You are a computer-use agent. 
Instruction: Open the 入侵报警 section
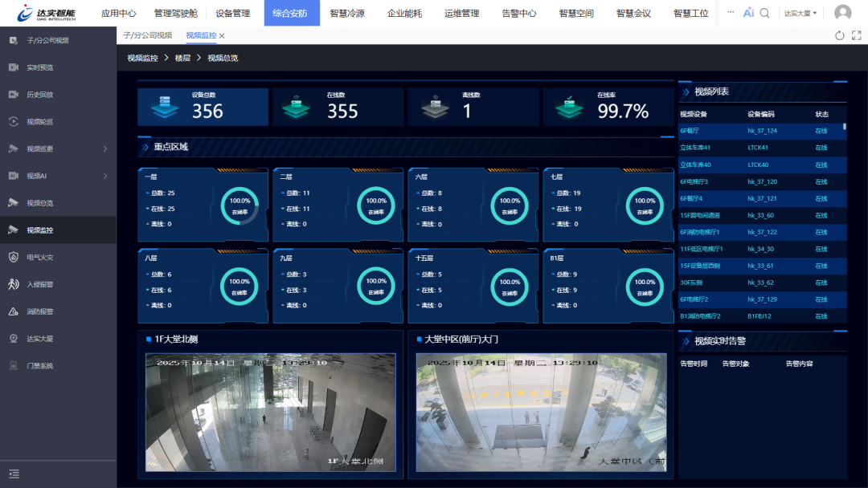(48, 284)
